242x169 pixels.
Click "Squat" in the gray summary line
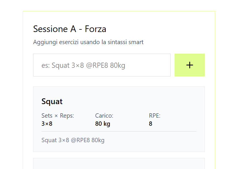49,140
